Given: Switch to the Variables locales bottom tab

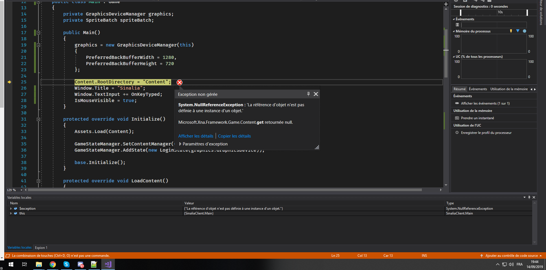Looking at the screenshot, I should pos(19,247).
